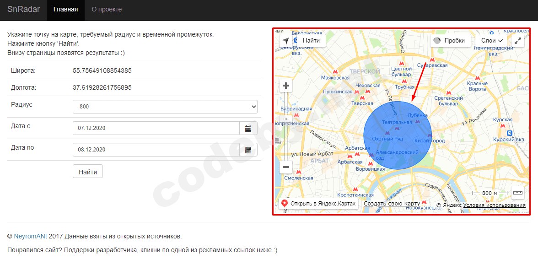Screen dimensions: 538x270
Task: Open the 'Радиус' dropdown showing 800
Action: (x=165, y=106)
